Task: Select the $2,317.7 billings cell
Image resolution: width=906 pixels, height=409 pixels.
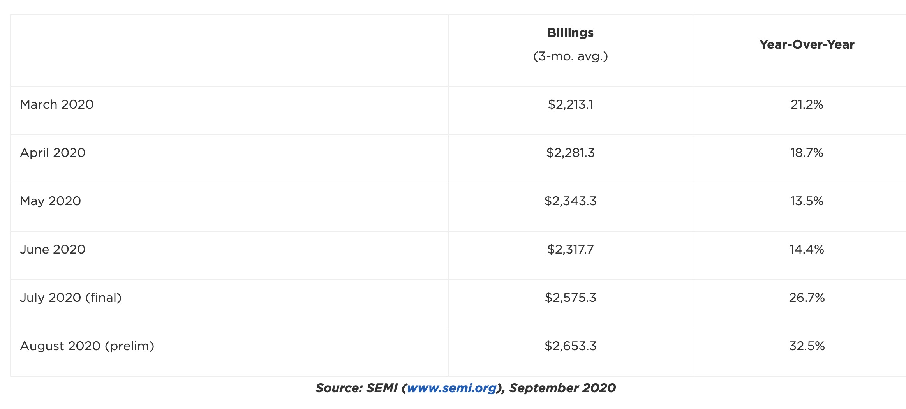Action: tap(570, 249)
